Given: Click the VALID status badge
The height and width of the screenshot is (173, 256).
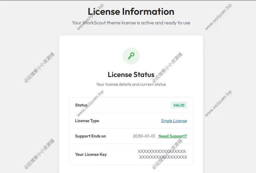Looking at the screenshot, I should (x=179, y=105).
